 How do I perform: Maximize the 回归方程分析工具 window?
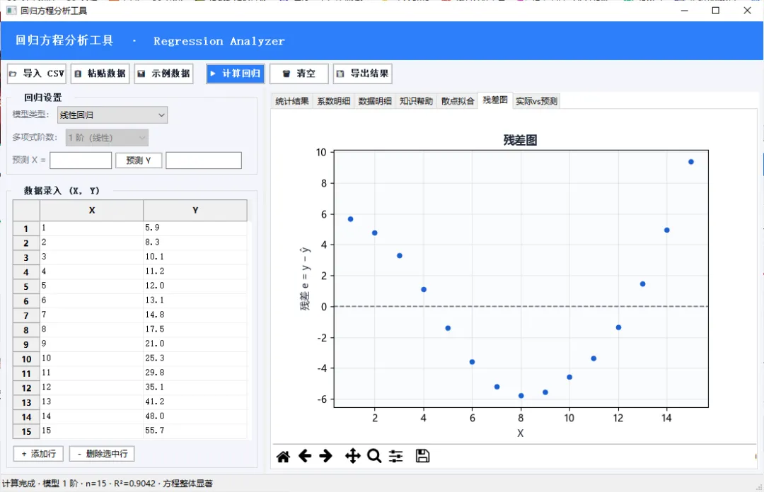tap(716, 10)
